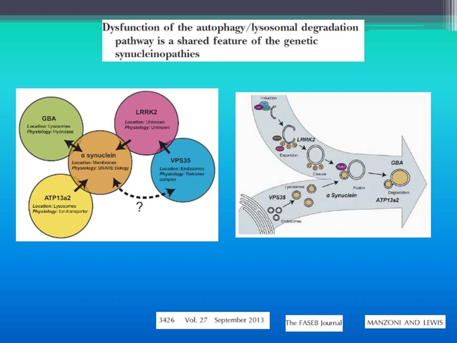This screenshot has width=457, height=343.
Task: Click the 'Degradation' label in the pathway figure
Action: [x=399, y=192]
